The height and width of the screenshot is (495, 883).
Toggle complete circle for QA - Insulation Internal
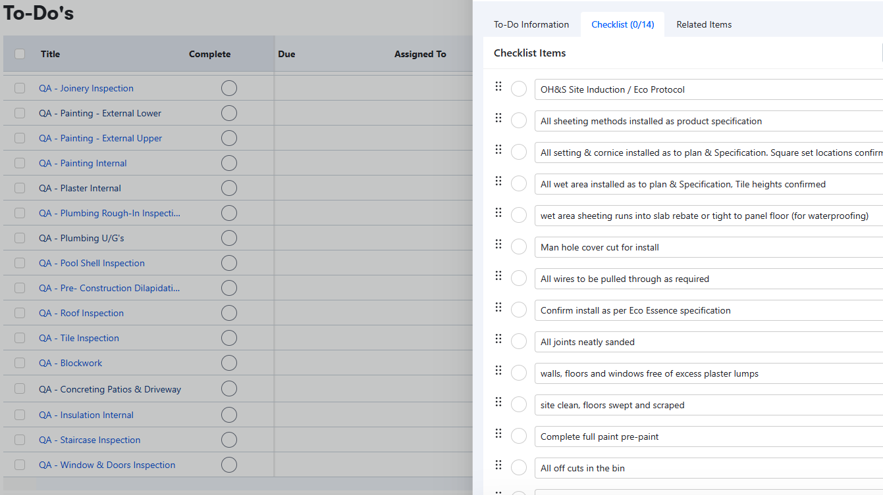(229, 415)
